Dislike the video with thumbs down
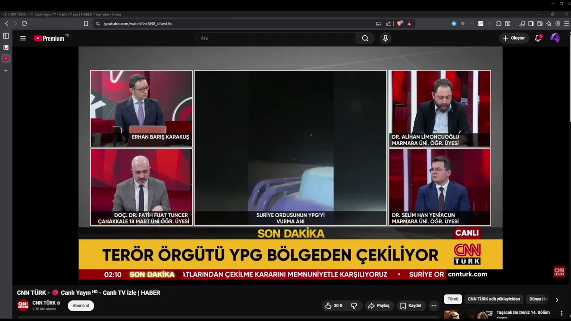 [354, 306]
